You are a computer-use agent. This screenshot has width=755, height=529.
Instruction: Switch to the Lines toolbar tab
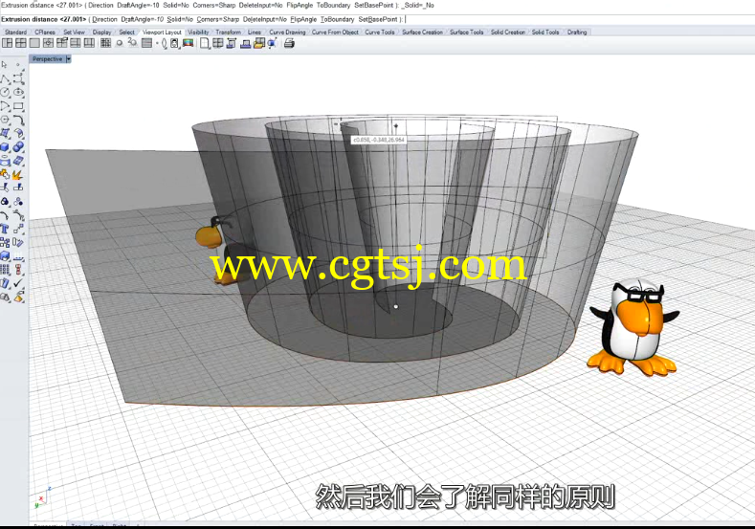(x=255, y=33)
